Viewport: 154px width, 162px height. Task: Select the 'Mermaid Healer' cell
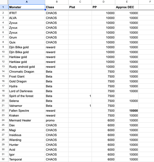[x=27, y=120]
